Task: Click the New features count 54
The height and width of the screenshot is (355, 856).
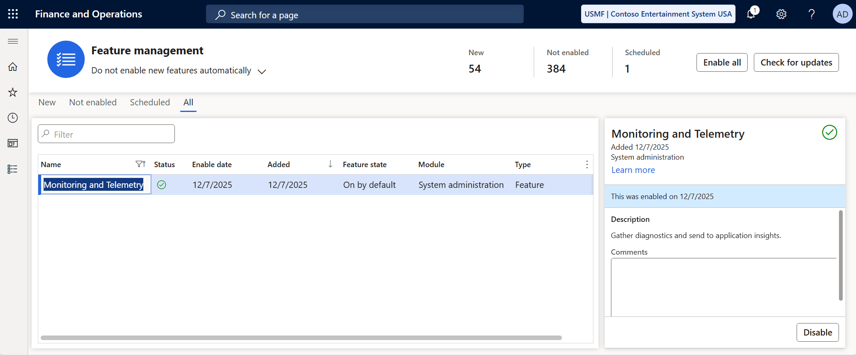Action: [475, 69]
